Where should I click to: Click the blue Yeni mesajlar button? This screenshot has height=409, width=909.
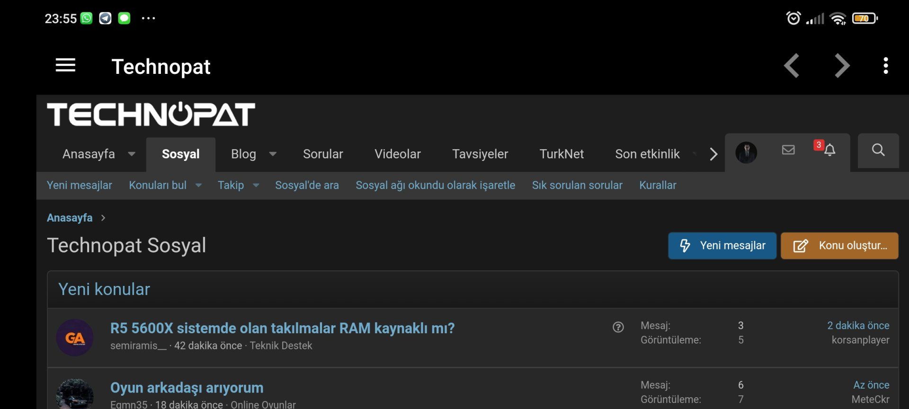(x=722, y=245)
